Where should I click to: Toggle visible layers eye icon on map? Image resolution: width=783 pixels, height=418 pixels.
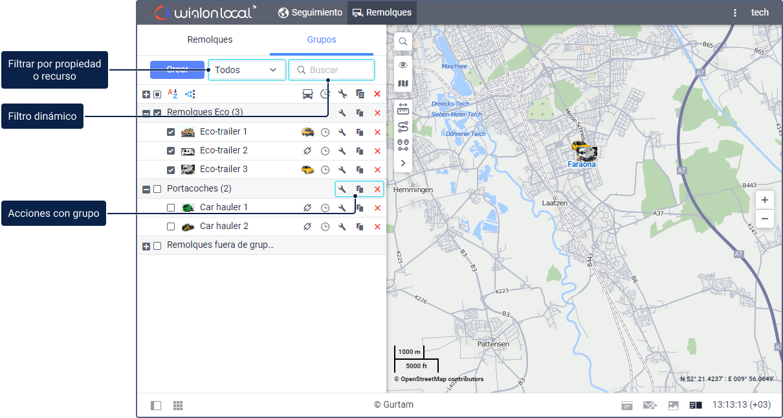pyautogui.click(x=403, y=65)
